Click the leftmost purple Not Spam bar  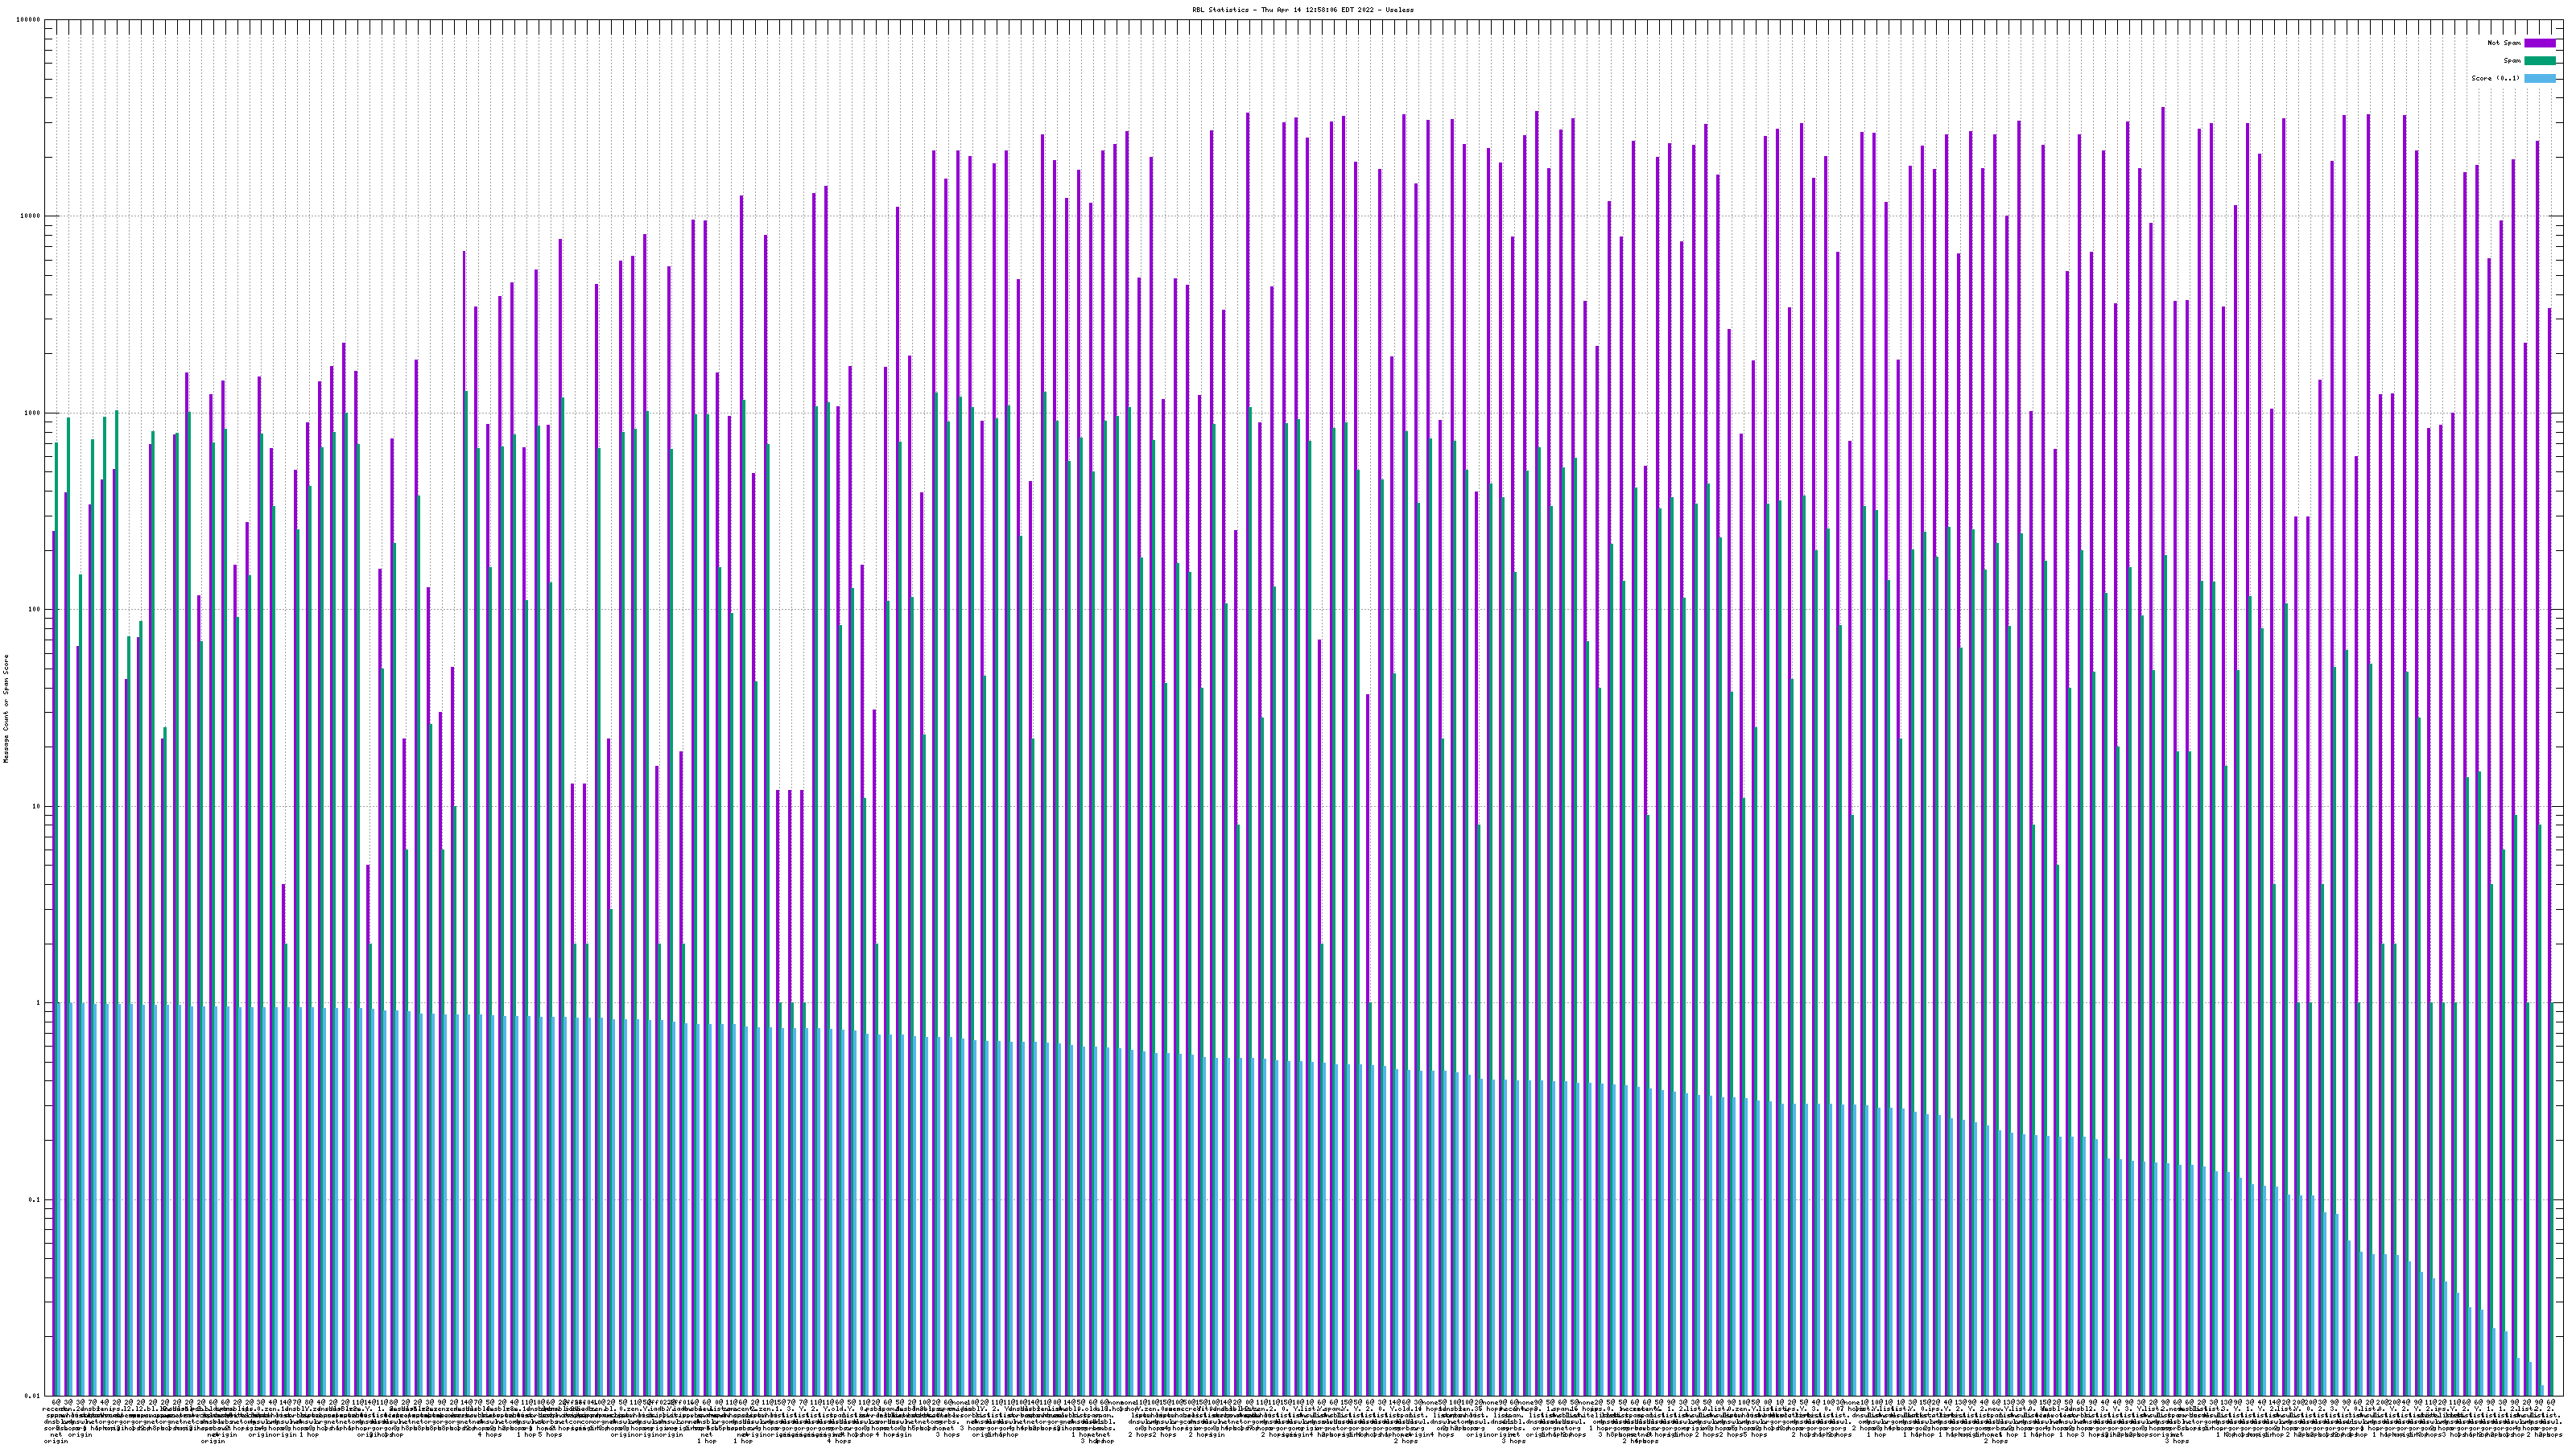[53, 899]
